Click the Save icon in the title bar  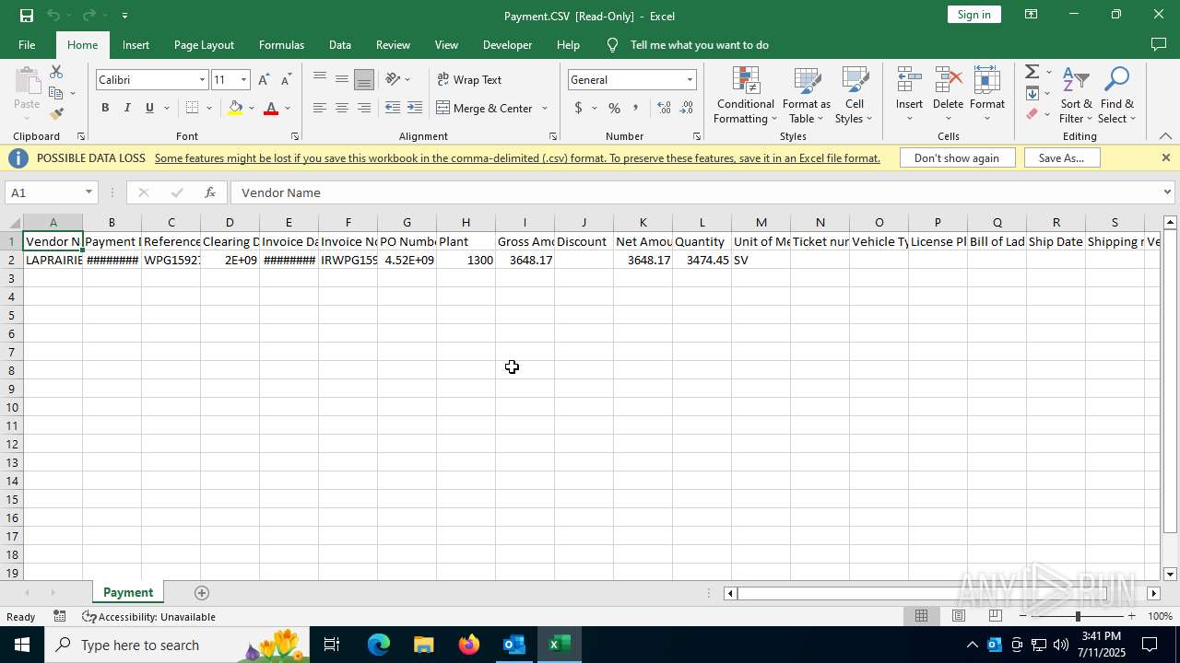27,15
